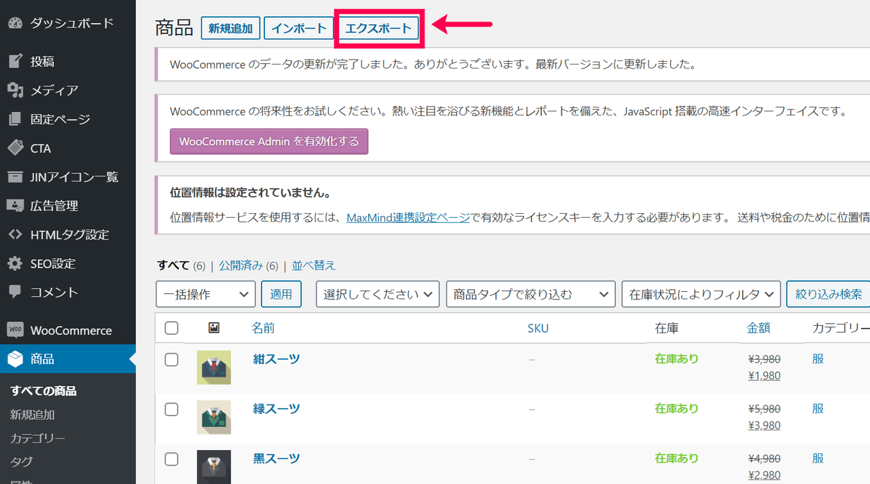Click 在庫あり status in 紺スーツ row
The image size is (870, 484).
click(677, 358)
